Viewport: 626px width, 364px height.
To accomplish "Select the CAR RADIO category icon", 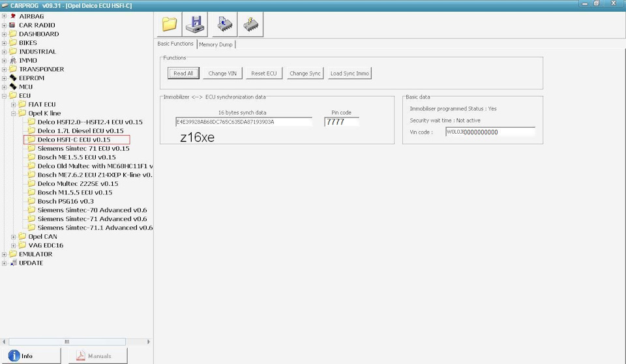I will click(x=13, y=25).
